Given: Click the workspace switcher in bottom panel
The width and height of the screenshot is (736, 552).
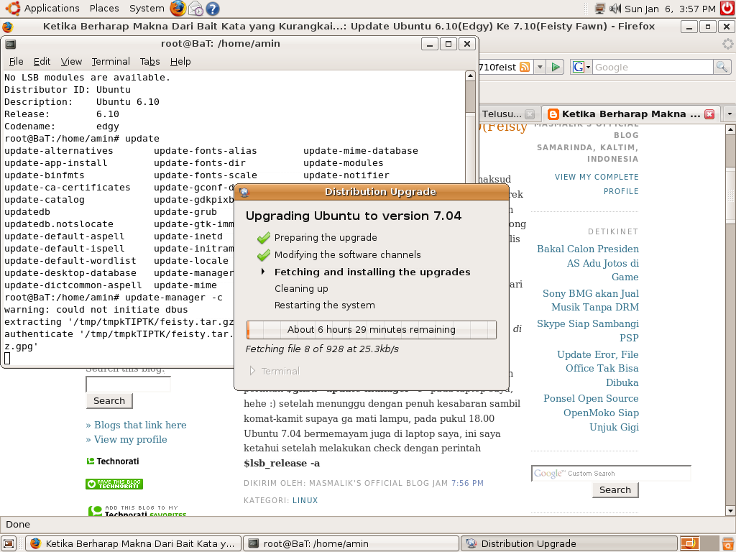Looking at the screenshot, I should click(x=700, y=543).
